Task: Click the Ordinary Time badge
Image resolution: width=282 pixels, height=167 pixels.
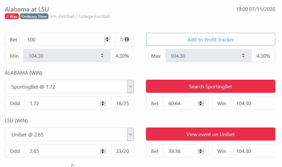Action: [34, 17]
